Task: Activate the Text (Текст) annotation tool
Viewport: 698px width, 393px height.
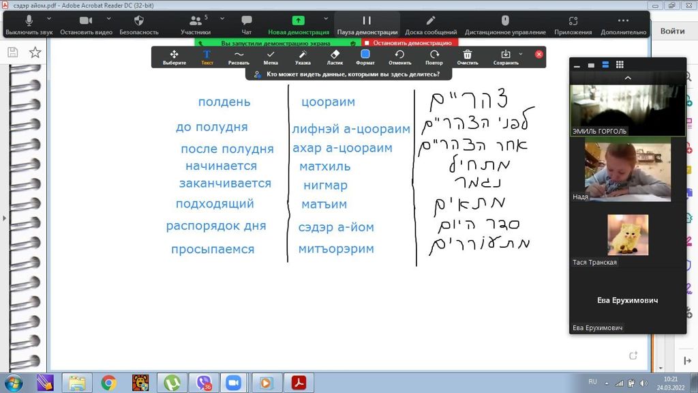Action: (x=207, y=57)
